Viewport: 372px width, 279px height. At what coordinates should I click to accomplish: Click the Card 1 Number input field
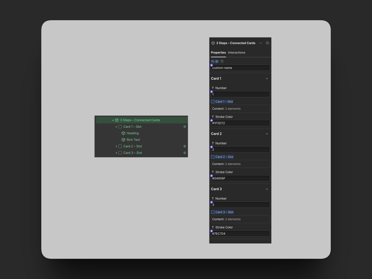[x=240, y=94]
